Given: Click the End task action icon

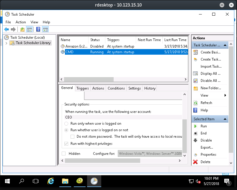Looking at the screenshot, I should [195, 133].
